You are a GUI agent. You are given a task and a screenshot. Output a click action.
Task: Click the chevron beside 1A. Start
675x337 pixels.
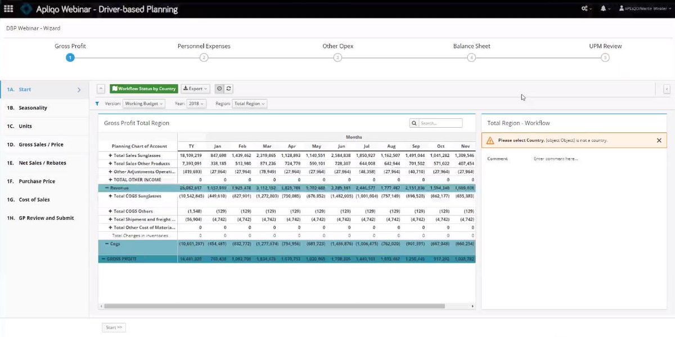pyautogui.click(x=79, y=89)
